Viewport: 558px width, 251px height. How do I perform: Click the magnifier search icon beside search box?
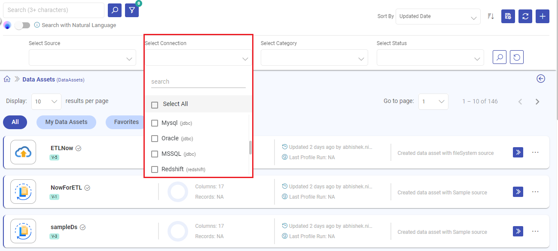[114, 9]
